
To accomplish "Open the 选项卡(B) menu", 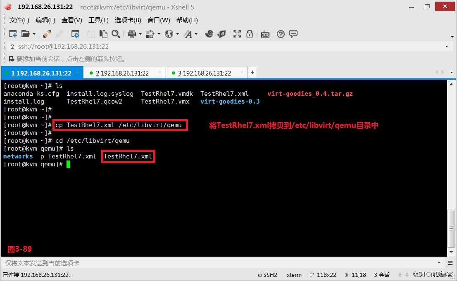I will tap(128, 20).
